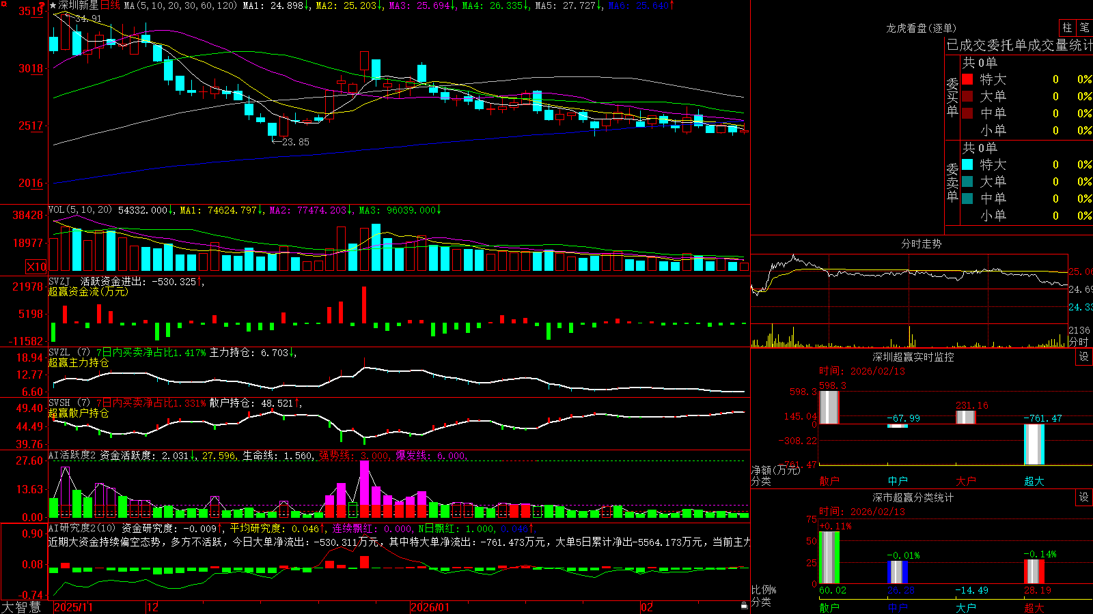
Task: Click the star icon beside 深圳新星
Action: click(53, 5)
